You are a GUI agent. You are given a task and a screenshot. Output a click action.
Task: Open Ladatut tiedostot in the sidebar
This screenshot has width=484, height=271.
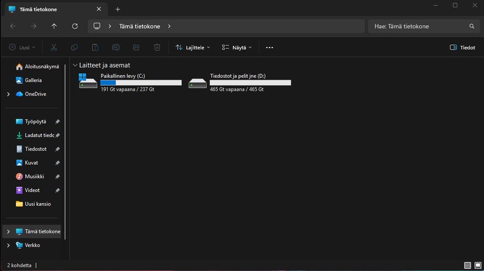click(x=35, y=135)
